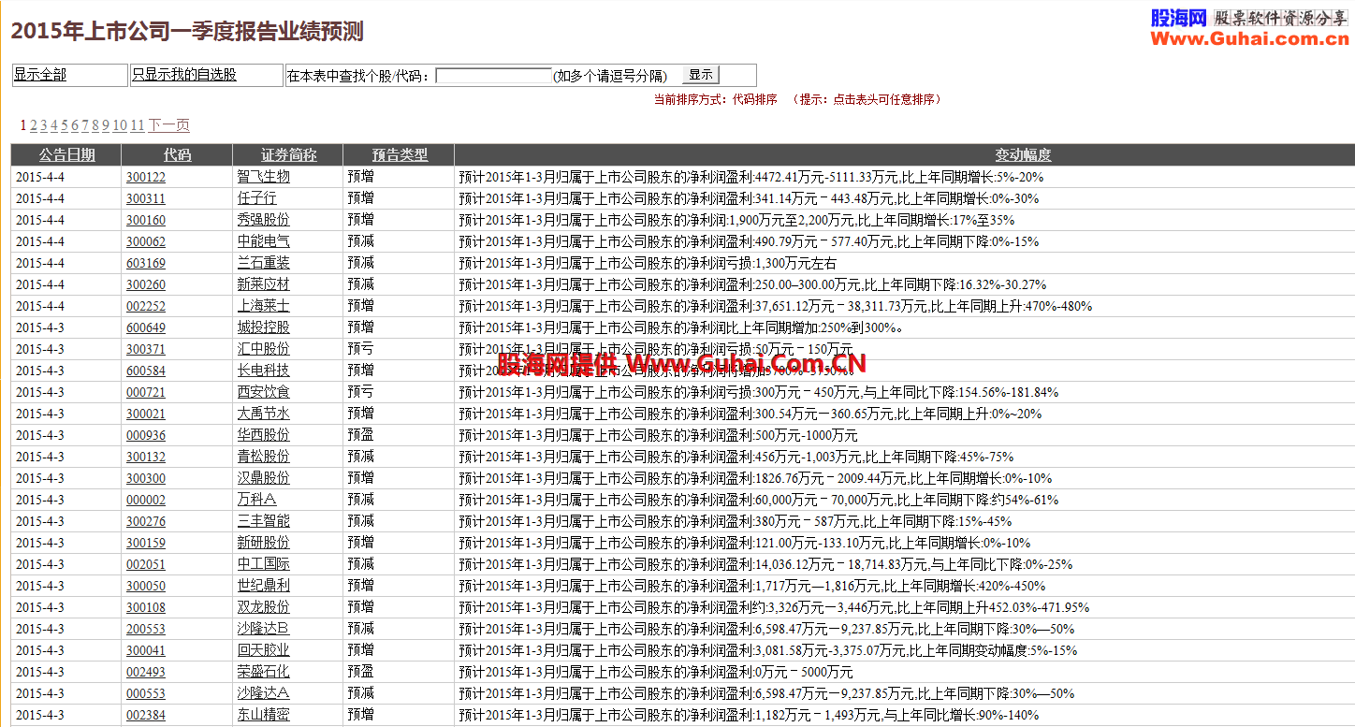The height and width of the screenshot is (727, 1355).
Task: Focus the stock code search input field
Action: click(494, 76)
